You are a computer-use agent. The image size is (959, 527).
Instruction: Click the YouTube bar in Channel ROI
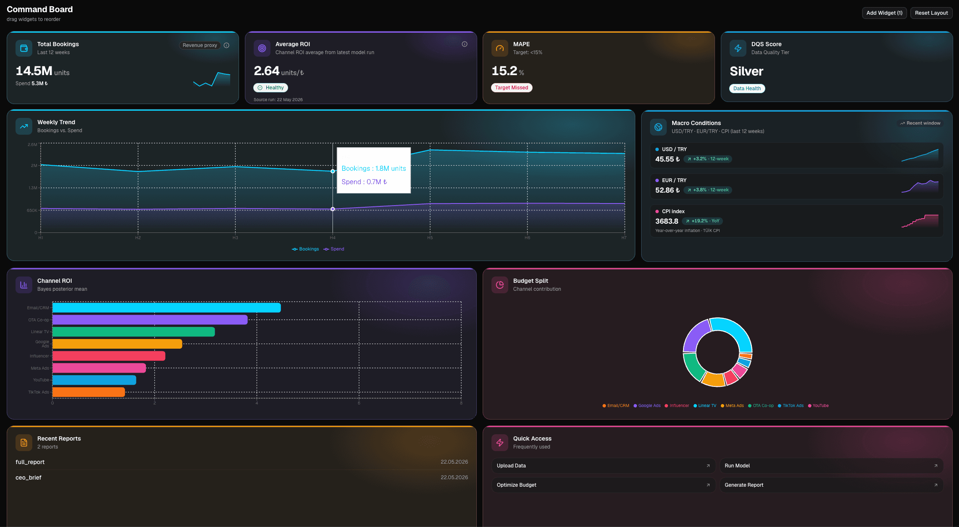(94, 380)
